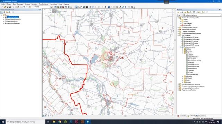Click the Full Extent globe icon

[x=84, y=7]
